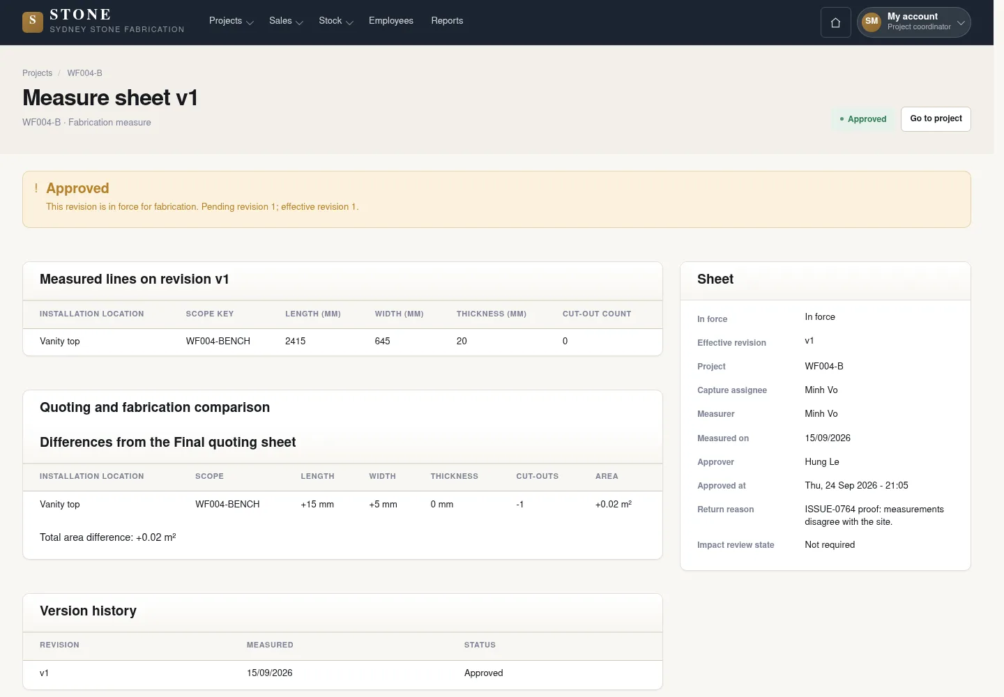Go to the Employees menu item

(391, 21)
